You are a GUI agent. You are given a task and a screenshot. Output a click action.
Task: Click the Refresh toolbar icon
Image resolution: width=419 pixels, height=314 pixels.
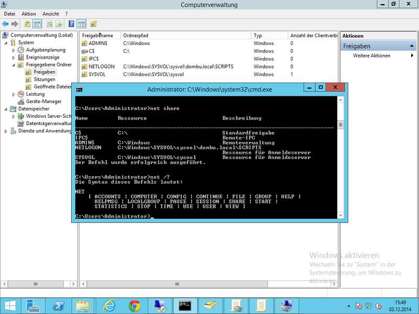coord(50,24)
